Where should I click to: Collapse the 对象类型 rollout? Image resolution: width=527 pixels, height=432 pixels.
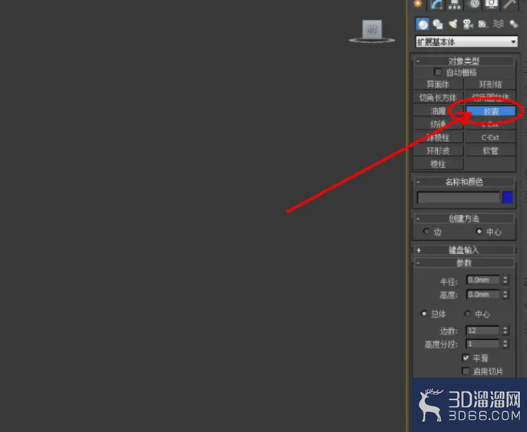point(464,61)
